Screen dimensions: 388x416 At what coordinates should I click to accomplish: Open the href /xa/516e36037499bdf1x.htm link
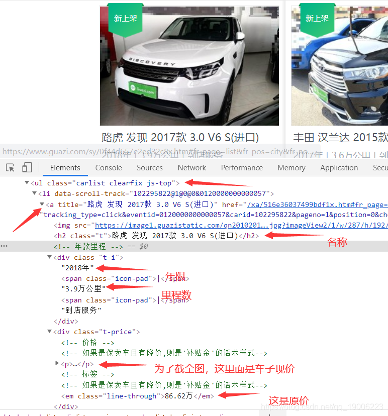click(317, 204)
